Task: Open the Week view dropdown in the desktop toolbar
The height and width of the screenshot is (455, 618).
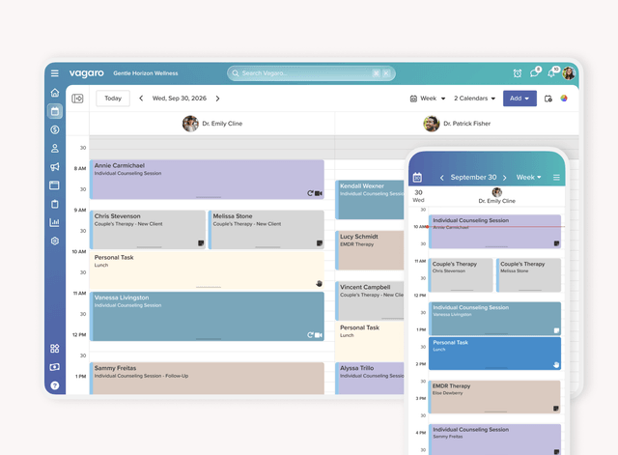Action: pos(428,99)
